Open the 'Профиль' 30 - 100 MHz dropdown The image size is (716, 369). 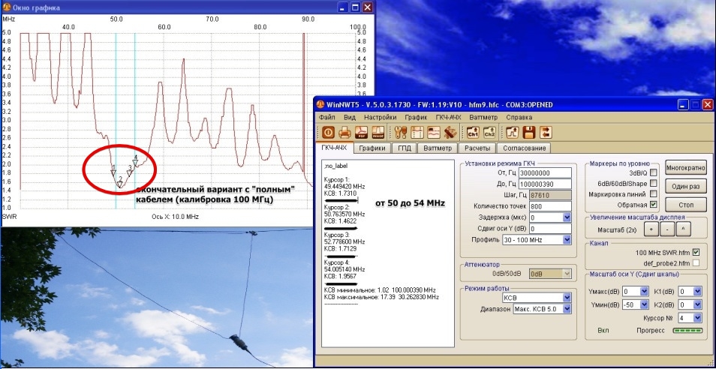567,239
